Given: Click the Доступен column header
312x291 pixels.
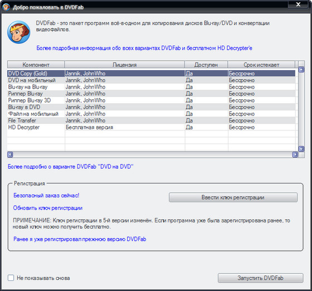Looking at the screenshot, I should point(206,65).
